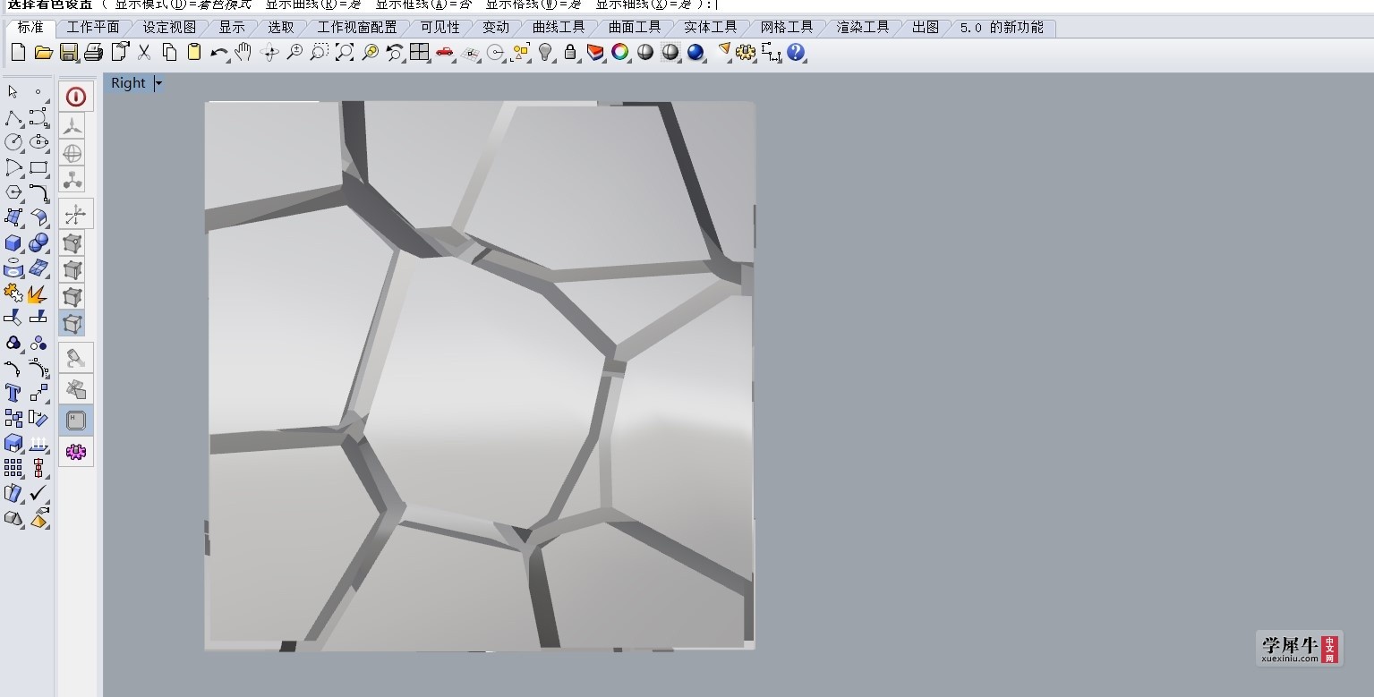1374x697 pixels.
Task: Open object properties color wheel icon
Action: 620,53
